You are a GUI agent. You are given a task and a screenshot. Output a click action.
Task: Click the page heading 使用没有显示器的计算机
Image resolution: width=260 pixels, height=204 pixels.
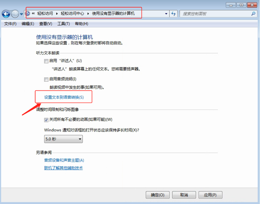point(64,37)
